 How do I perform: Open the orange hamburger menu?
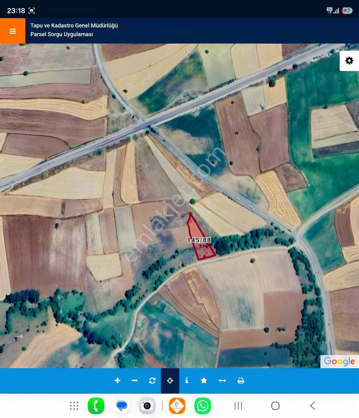click(13, 31)
